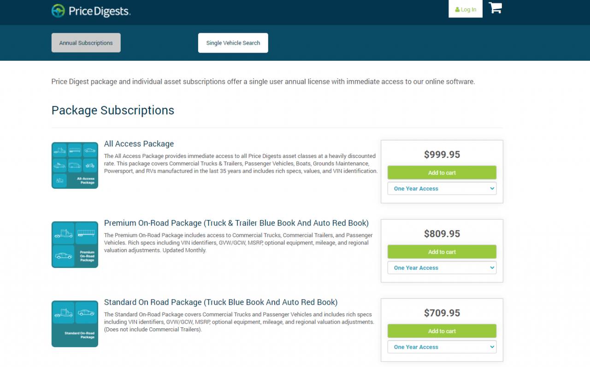Click the Log In button

[x=465, y=9]
